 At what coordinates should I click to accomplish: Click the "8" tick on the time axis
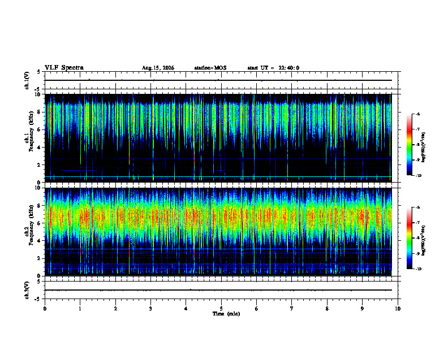pyautogui.click(x=327, y=309)
